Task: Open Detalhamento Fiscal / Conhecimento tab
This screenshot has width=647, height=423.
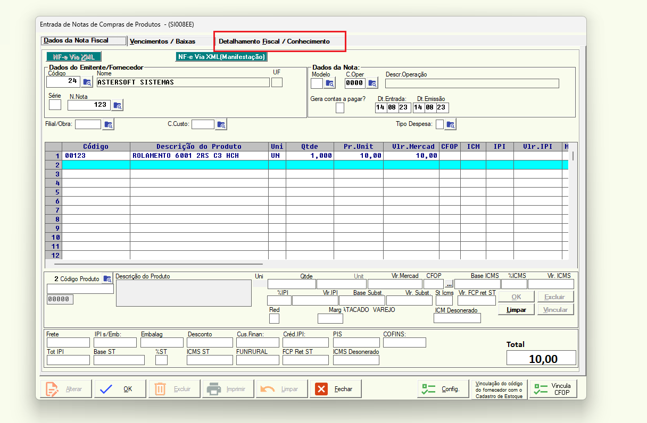Action: 274,41
